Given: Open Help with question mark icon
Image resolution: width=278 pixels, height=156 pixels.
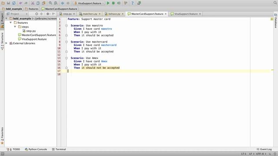Looking at the screenshot, I should click(x=132, y=3).
